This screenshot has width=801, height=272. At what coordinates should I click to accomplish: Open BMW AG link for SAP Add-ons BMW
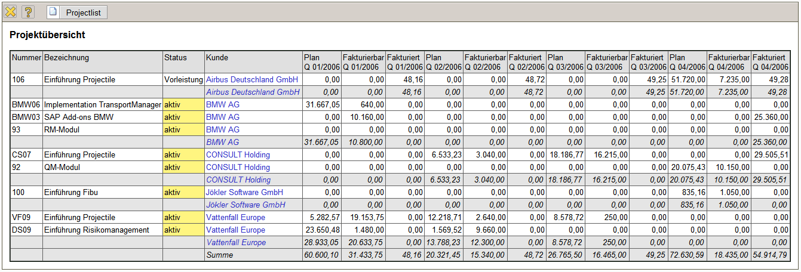coord(223,117)
